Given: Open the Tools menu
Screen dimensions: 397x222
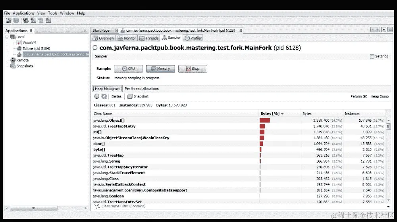Looking at the screenshot, I should pos(53,13).
